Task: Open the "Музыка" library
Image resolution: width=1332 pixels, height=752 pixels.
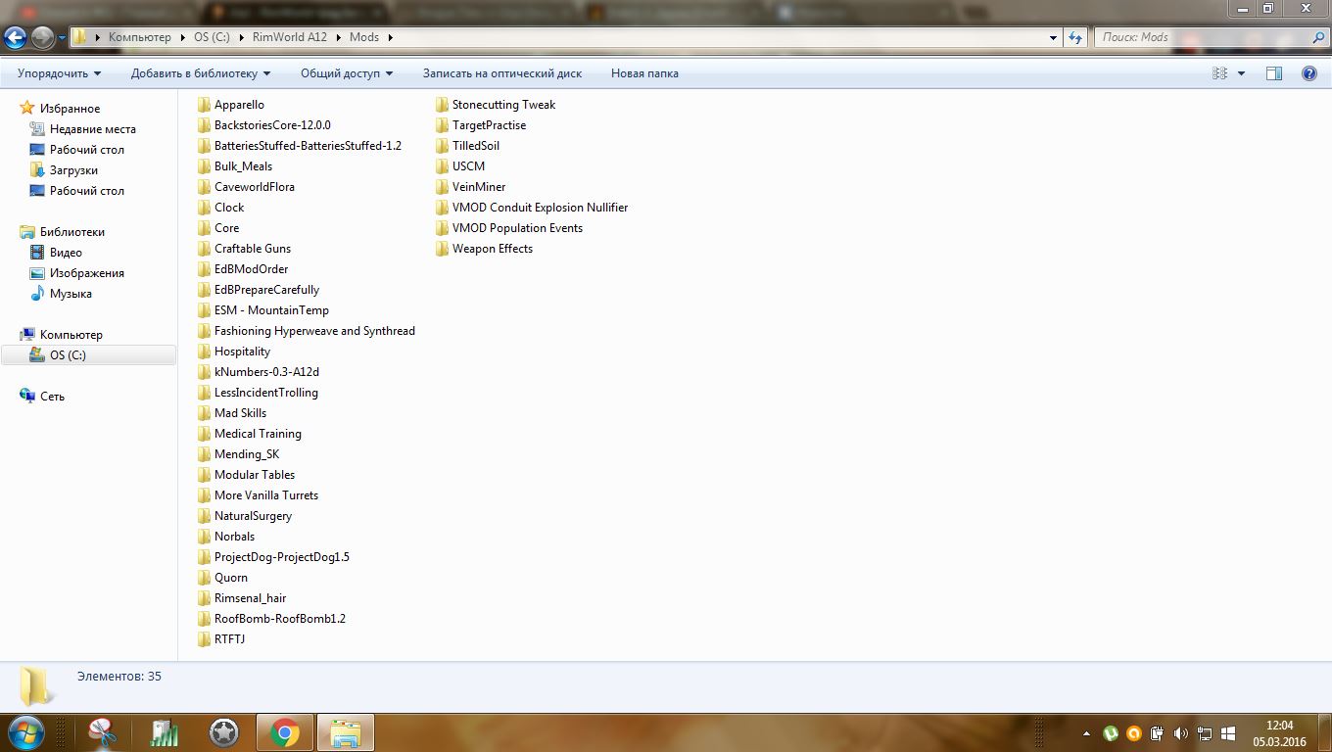Action: (x=71, y=294)
